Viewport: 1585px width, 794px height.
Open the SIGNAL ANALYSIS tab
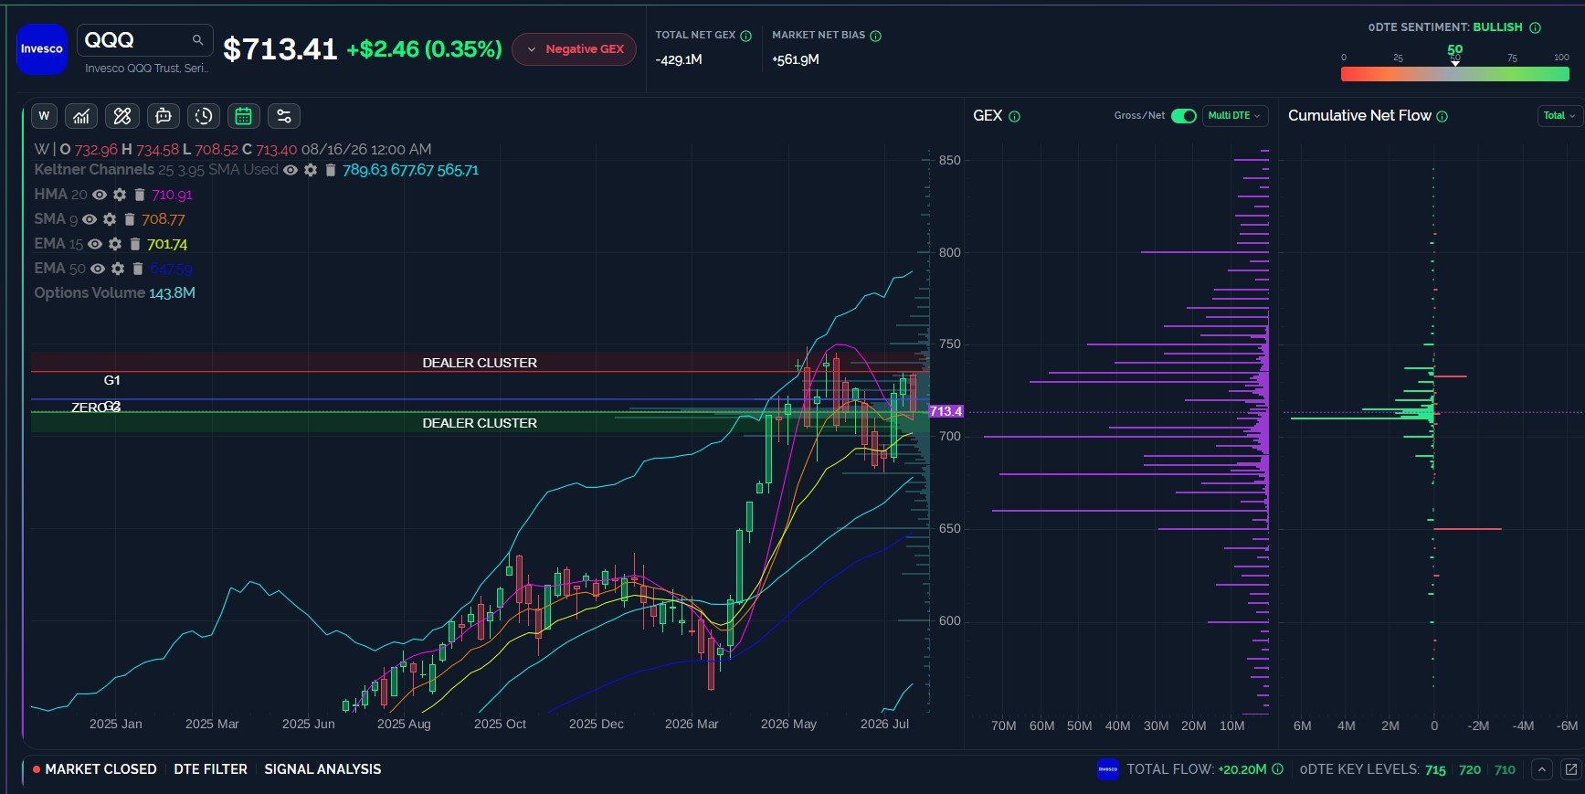pos(322,769)
